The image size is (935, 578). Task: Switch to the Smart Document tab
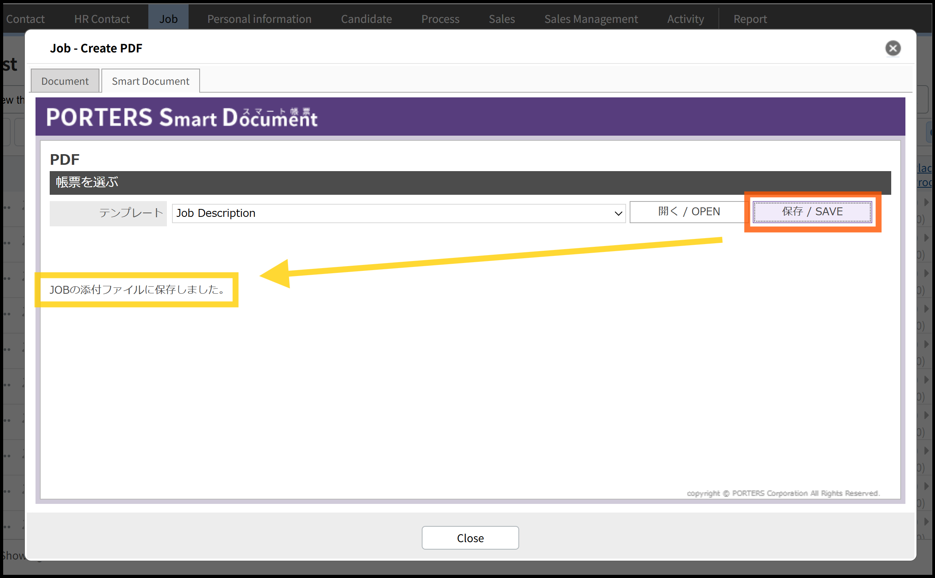[151, 81]
